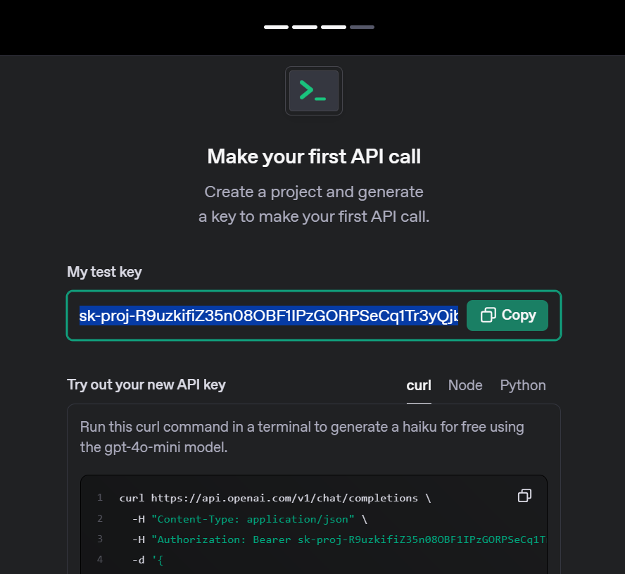This screenshot has height=574, width=625.
Task: Click line number 1 in code block
Action: pyautogui.click(x=100, y=498)
